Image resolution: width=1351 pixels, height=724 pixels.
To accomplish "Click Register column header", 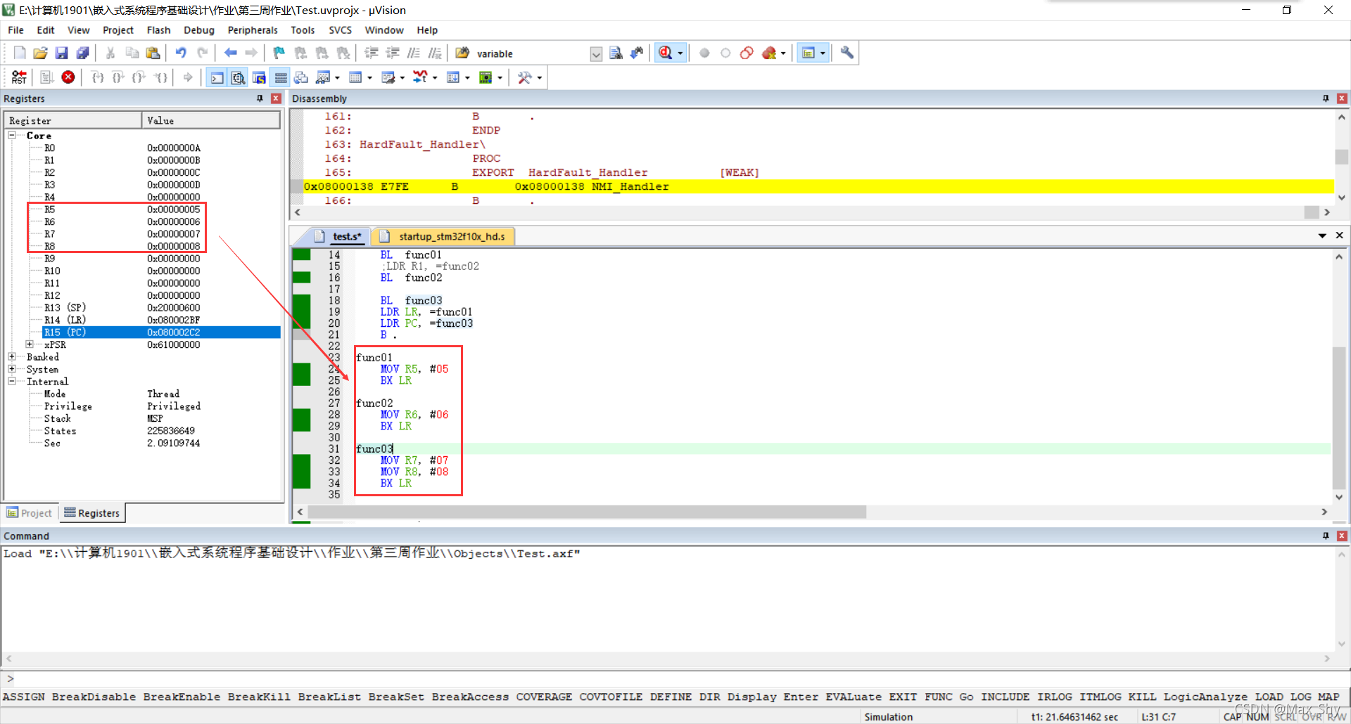I will 72,121.
